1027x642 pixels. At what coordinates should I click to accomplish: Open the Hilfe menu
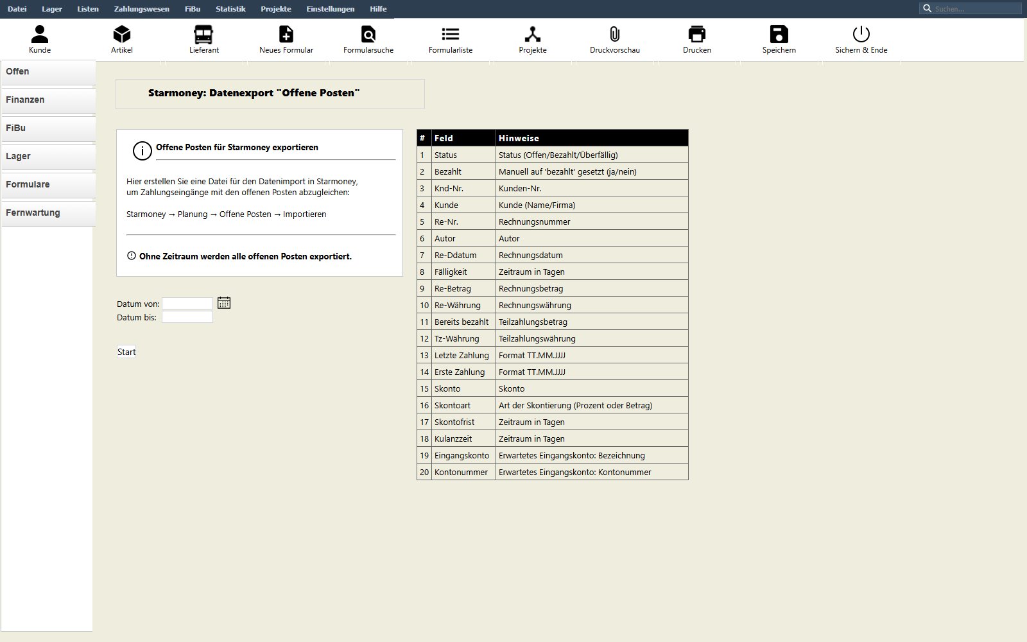click(x=378, y=9)
